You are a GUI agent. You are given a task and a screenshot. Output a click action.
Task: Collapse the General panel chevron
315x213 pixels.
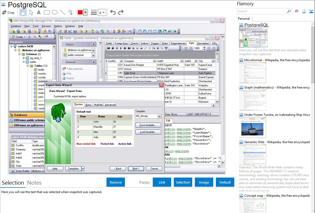pos(94,62)
